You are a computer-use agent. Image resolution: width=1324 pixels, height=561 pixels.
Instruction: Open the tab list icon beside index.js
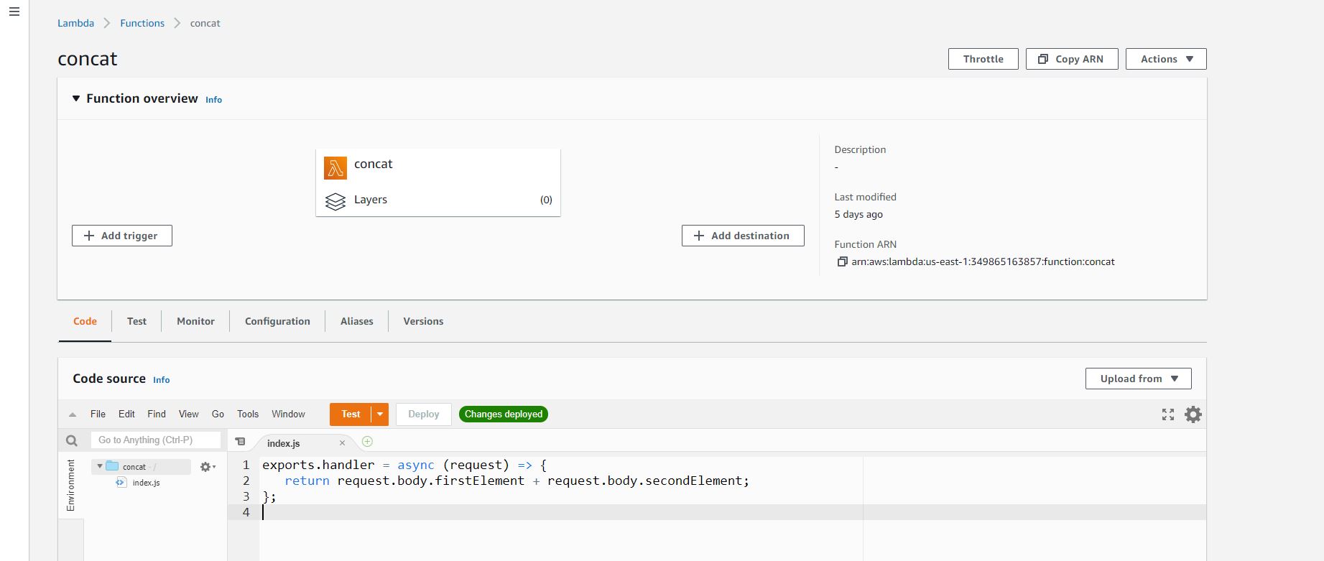pos(240,442)
